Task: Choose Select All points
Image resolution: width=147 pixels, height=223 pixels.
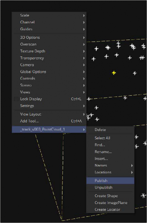Action: coord(110,138)
